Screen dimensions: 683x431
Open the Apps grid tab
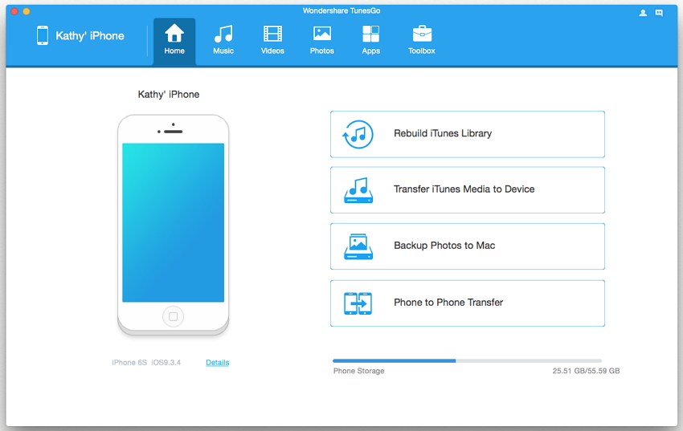pyautogui.click(x=370, y=39)
